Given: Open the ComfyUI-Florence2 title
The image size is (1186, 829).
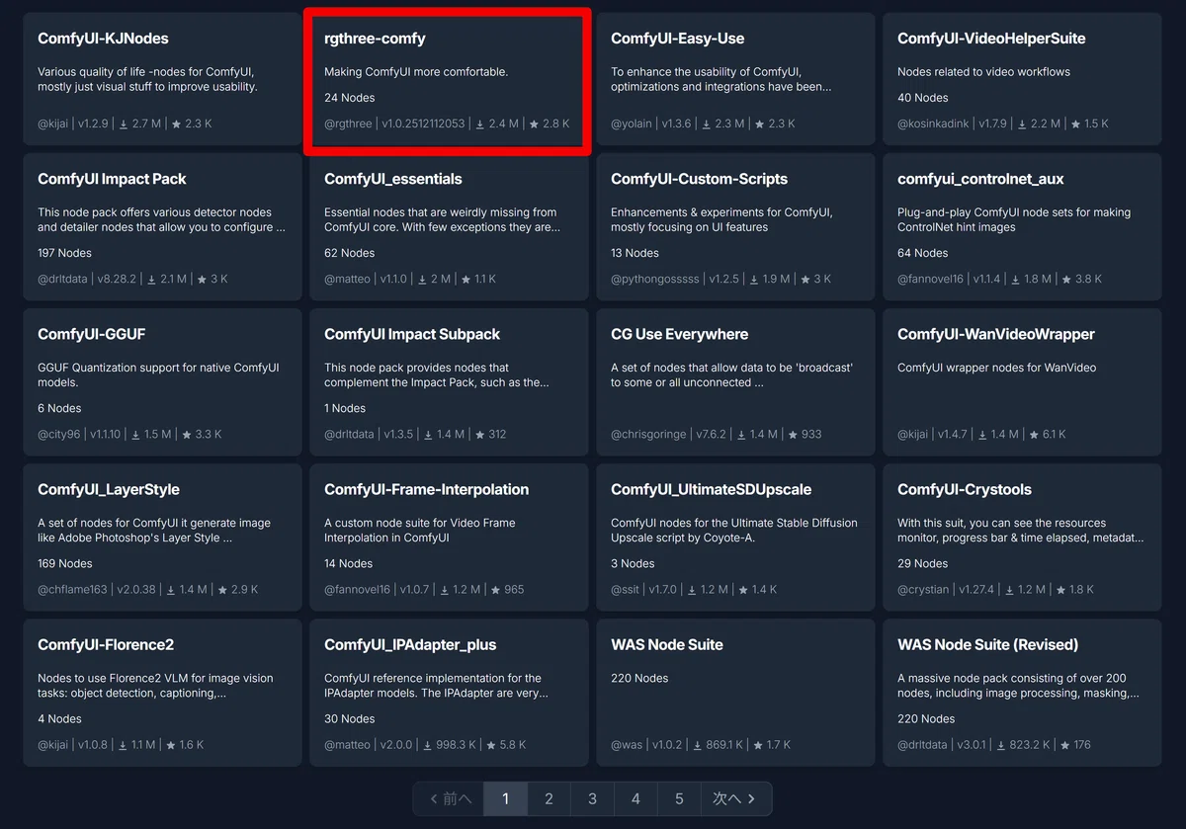Looking at the screenshot, I should click(106, 644).
